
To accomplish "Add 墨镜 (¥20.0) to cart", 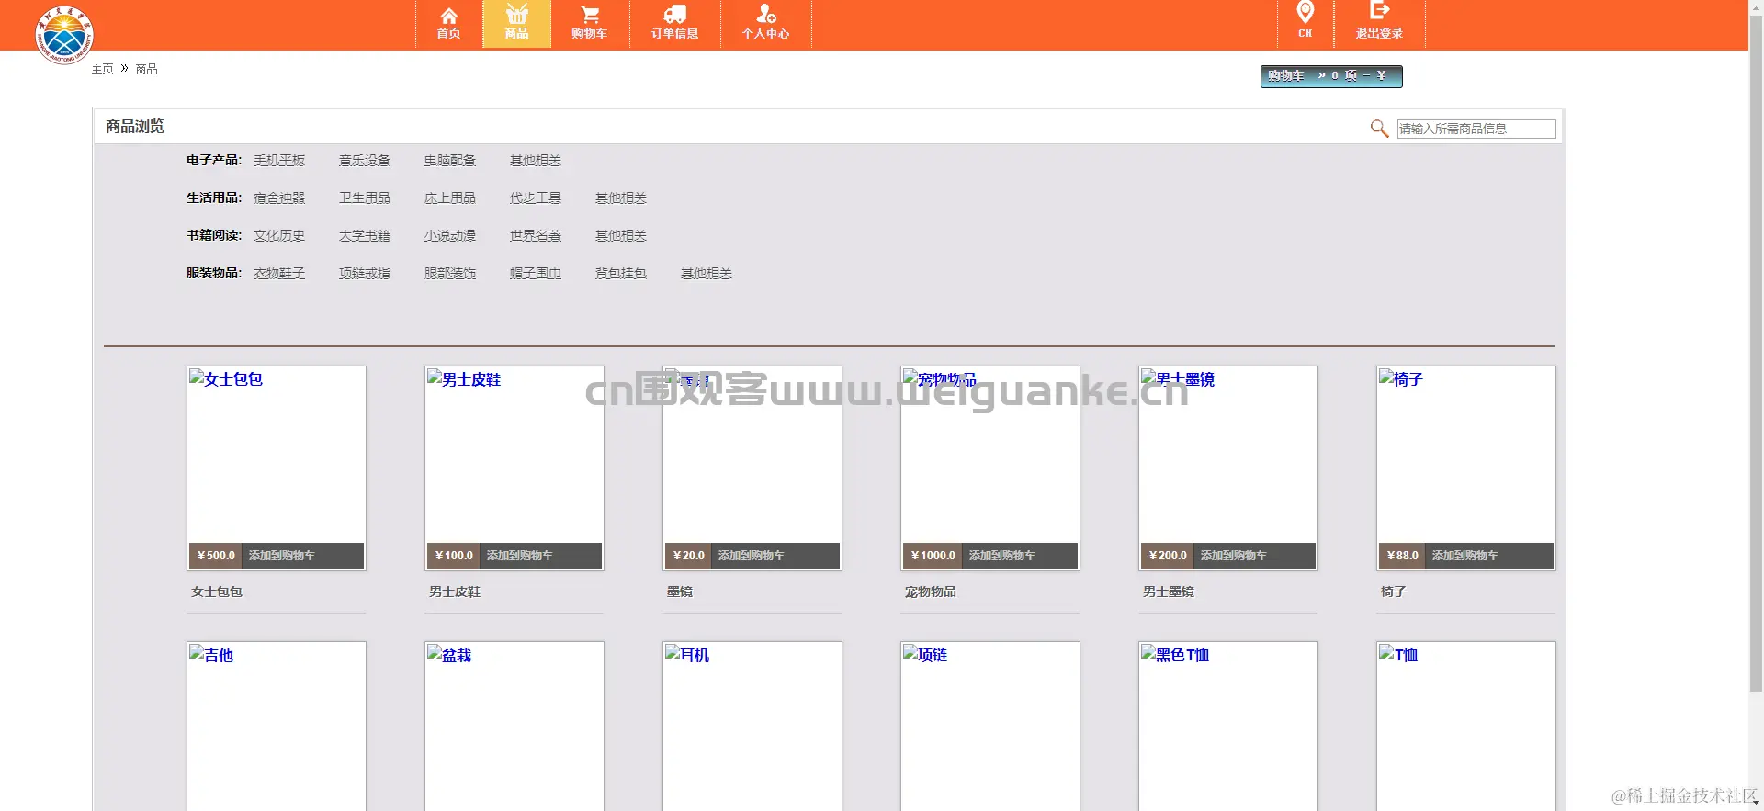I will [x=752, y=556].
